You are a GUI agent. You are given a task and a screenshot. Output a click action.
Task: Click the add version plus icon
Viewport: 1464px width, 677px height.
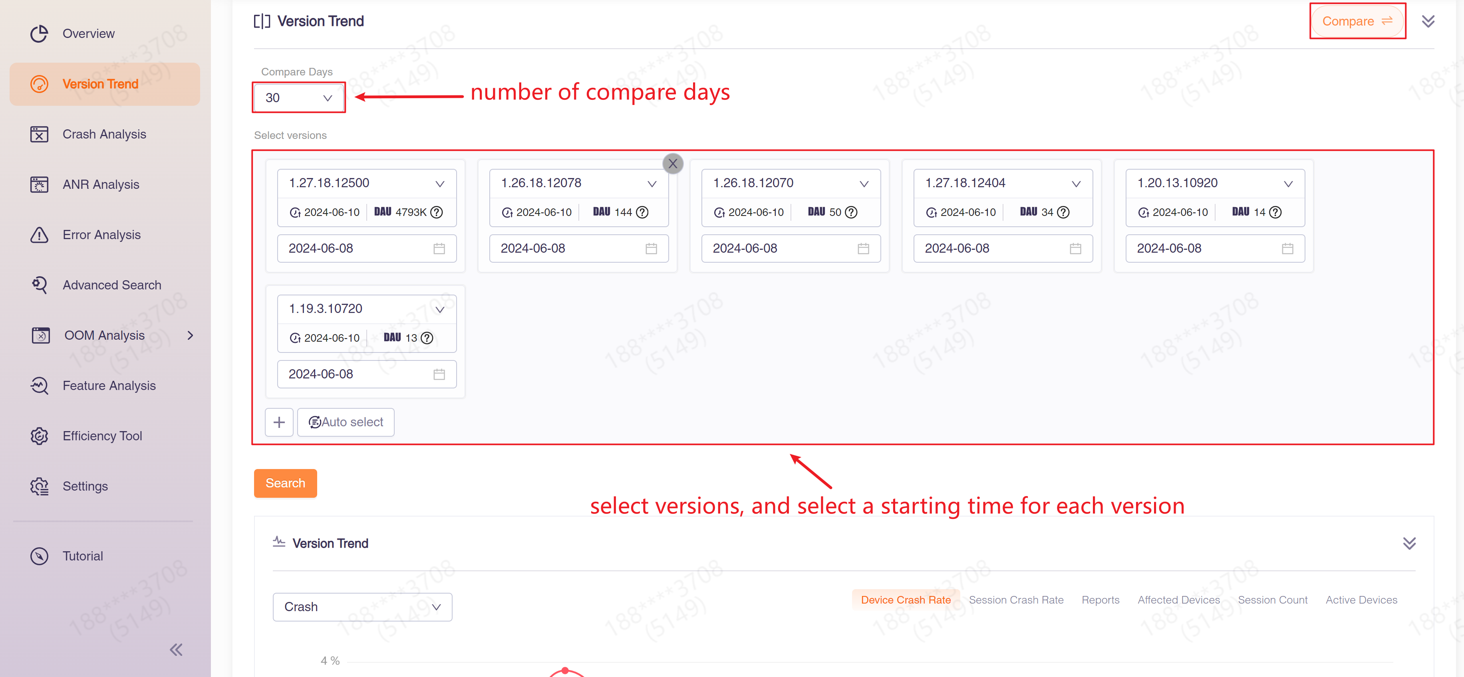[x=278, y=422]
